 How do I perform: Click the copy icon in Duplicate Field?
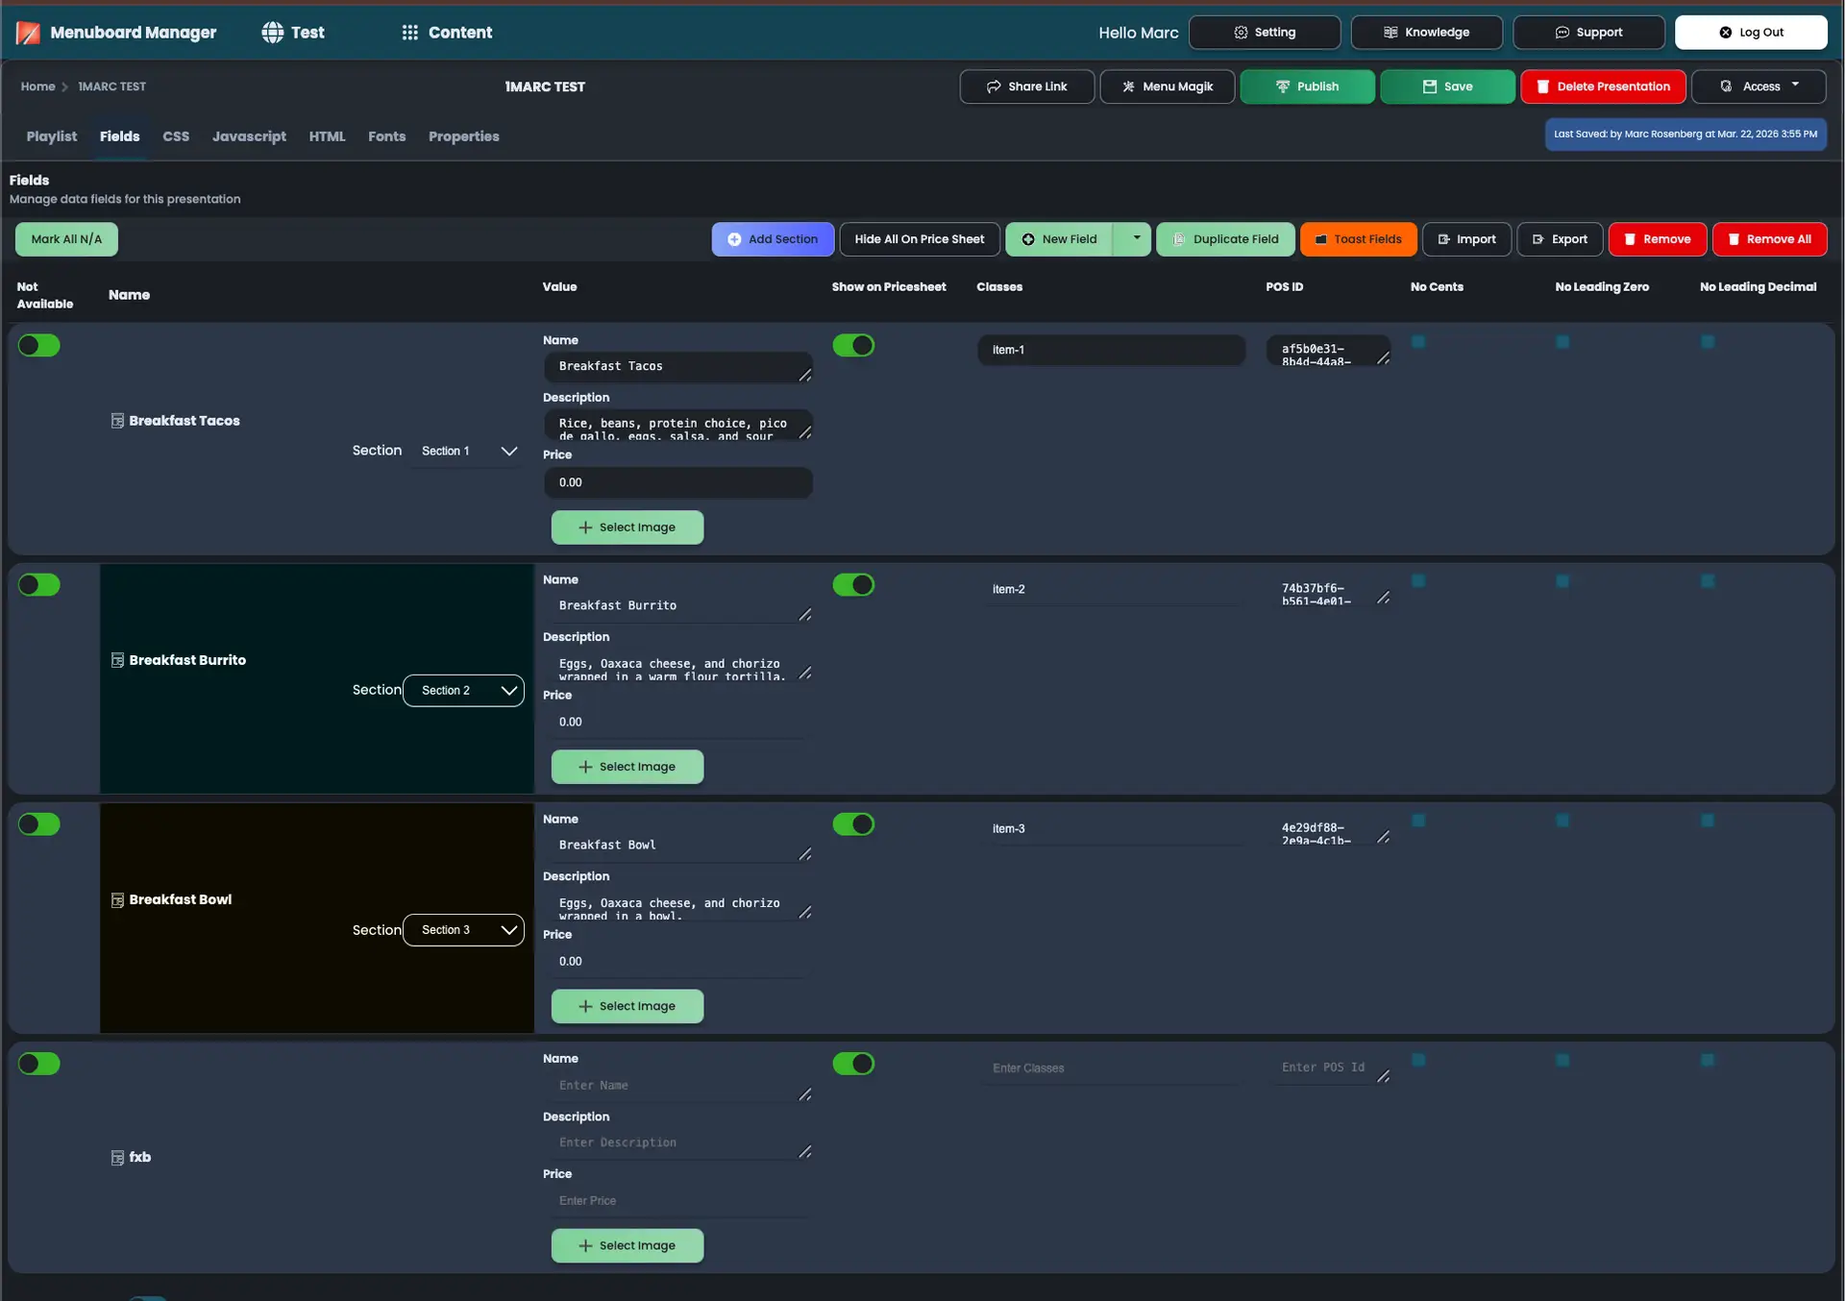tap(1179, 239)
